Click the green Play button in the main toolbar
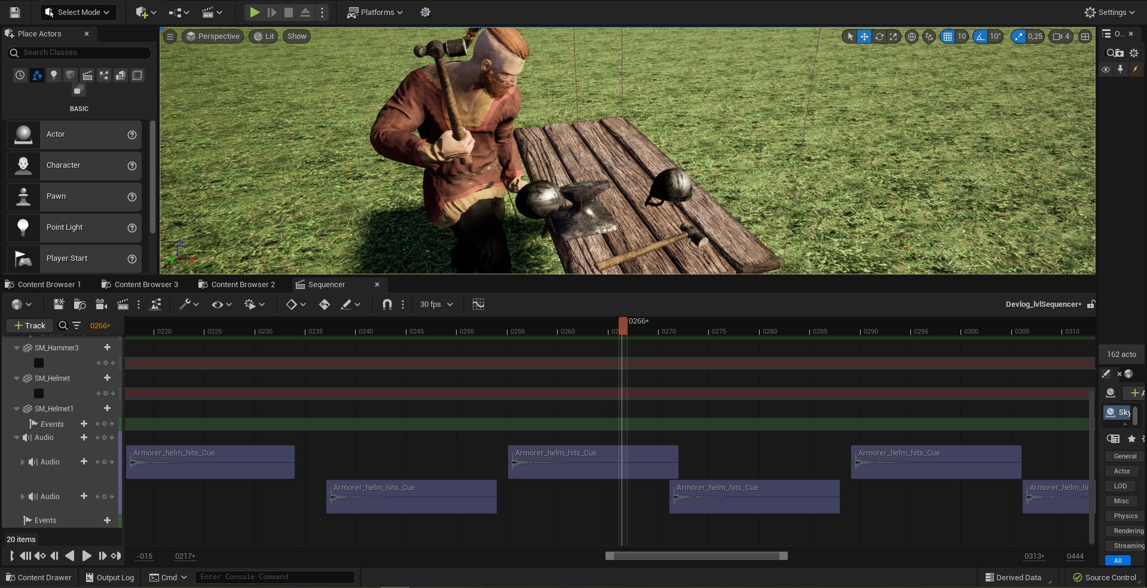 255,12
